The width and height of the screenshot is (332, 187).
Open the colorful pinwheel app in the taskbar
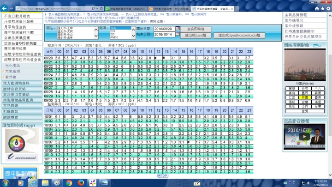point(93,183)
